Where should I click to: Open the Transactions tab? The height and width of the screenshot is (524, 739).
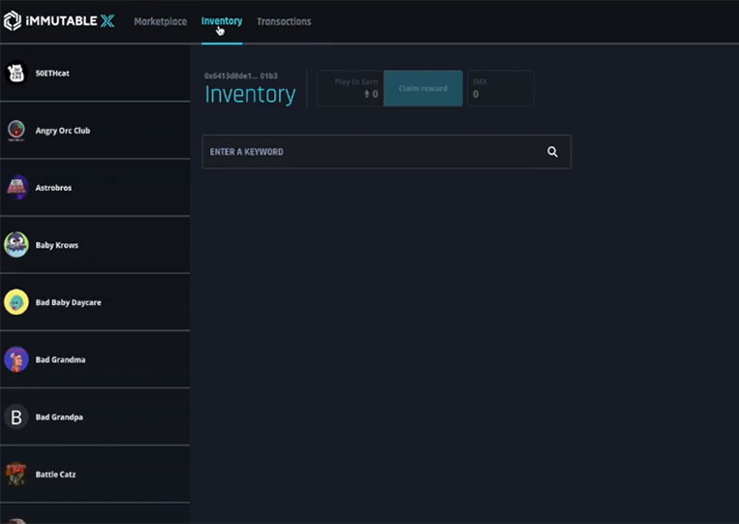284,21
